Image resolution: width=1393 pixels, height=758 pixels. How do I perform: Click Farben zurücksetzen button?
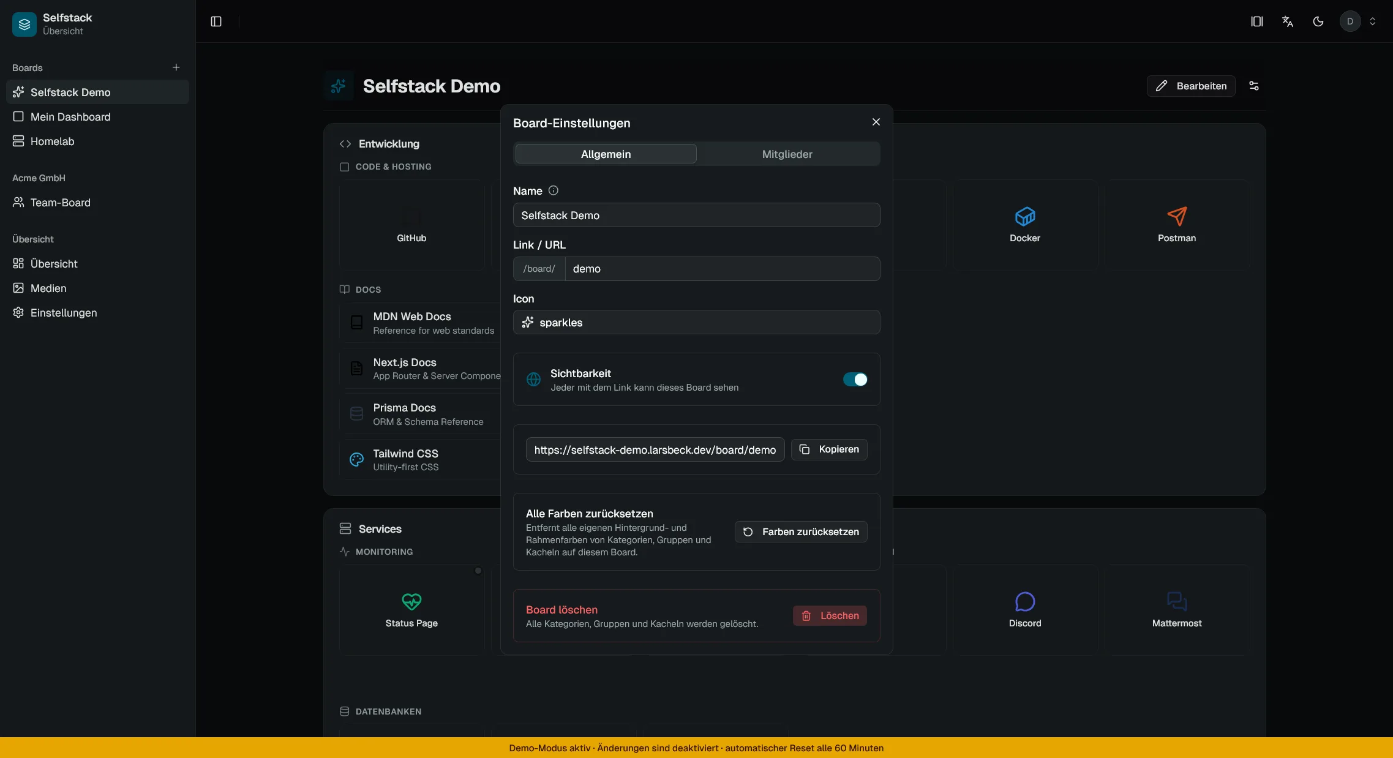[801, 531]
